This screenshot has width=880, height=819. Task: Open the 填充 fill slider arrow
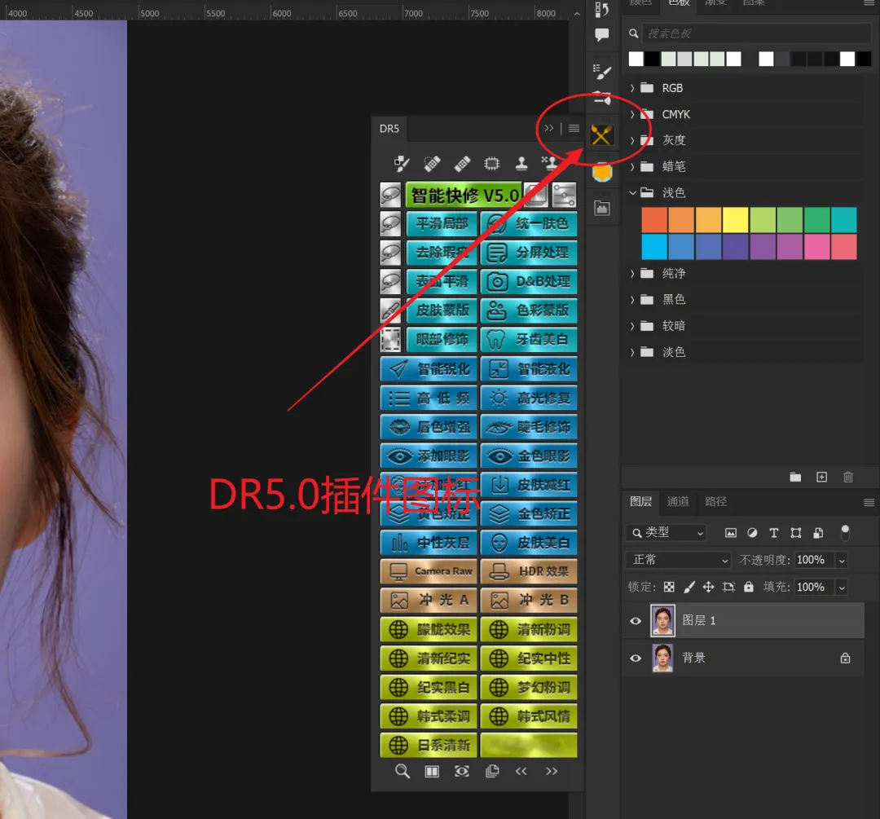click(x=841, y=588)
